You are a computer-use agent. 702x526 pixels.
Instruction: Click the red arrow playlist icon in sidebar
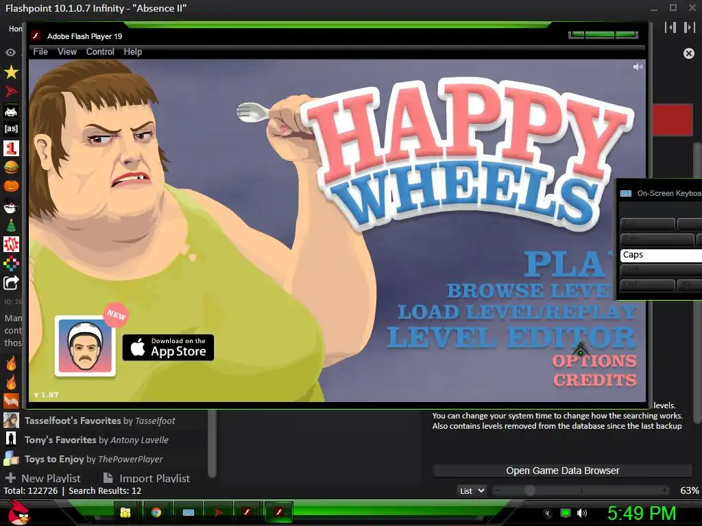(x=11, y=91)
